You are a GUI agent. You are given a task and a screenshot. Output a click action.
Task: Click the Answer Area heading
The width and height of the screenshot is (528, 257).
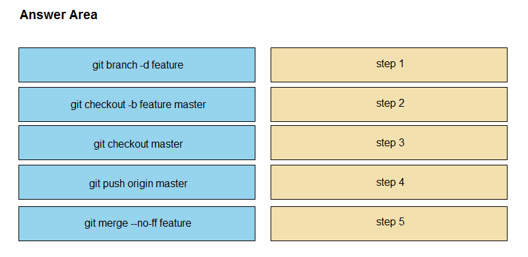point(59,14)
